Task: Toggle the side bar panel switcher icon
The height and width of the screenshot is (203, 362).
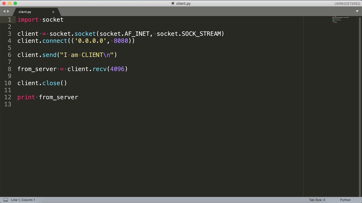Action: click(5, 200)
